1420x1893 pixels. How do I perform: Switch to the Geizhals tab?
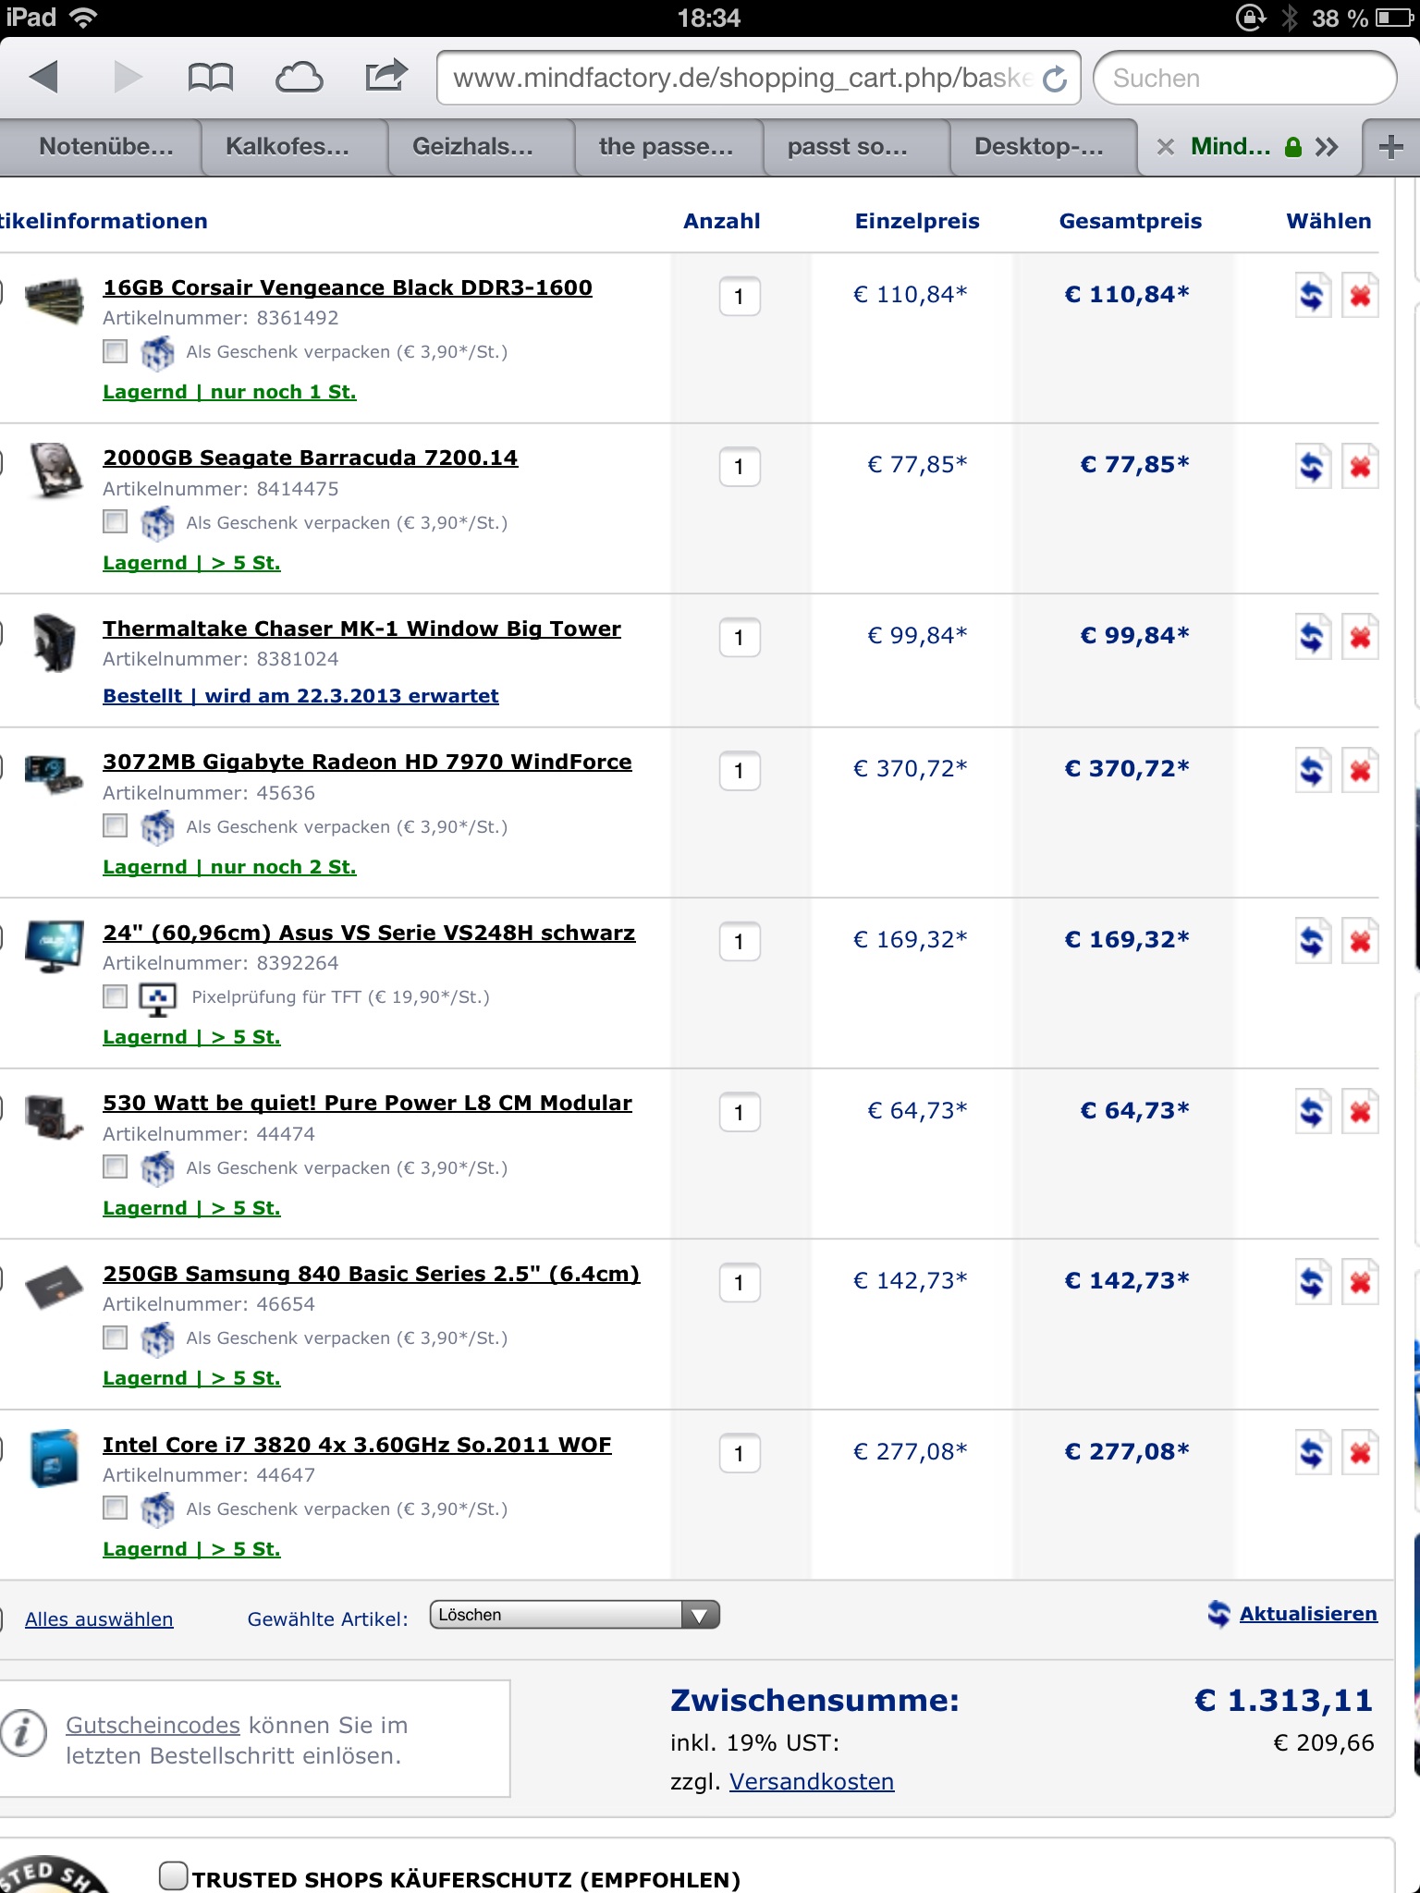click(x=472, y=147)
